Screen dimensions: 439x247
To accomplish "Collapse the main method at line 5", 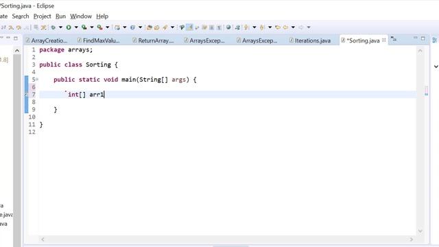I will click(x=37, y=80).
